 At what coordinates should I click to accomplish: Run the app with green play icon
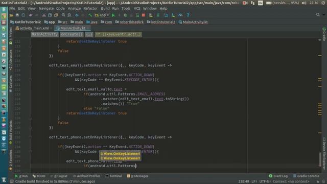113,15
